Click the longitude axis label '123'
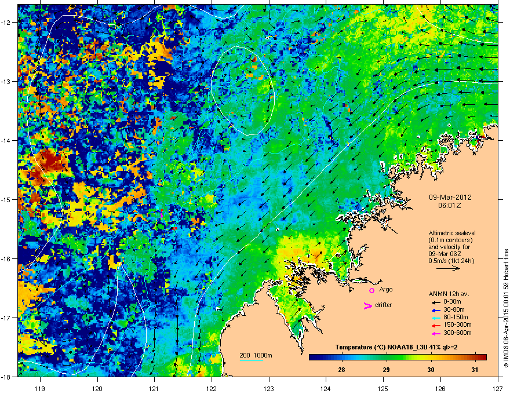 click(269, 388)
